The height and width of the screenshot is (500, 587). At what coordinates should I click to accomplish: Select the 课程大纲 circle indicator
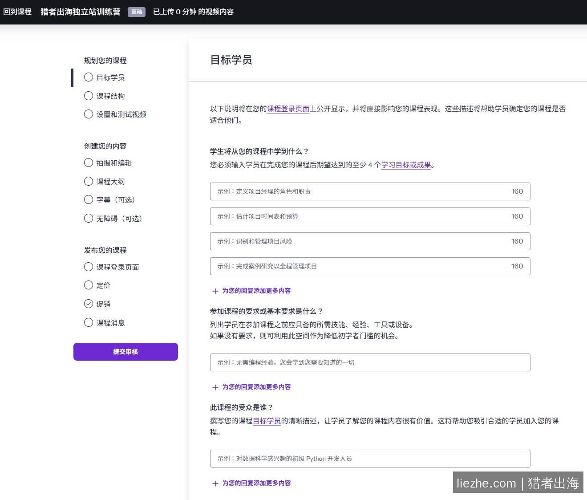coord(89,181)
